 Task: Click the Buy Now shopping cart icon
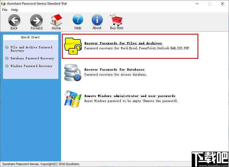click(x=117, y=20)
